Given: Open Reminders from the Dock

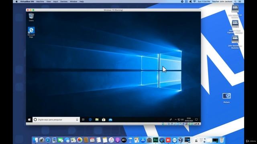Looking at the screenshot, I should [98, 140].
